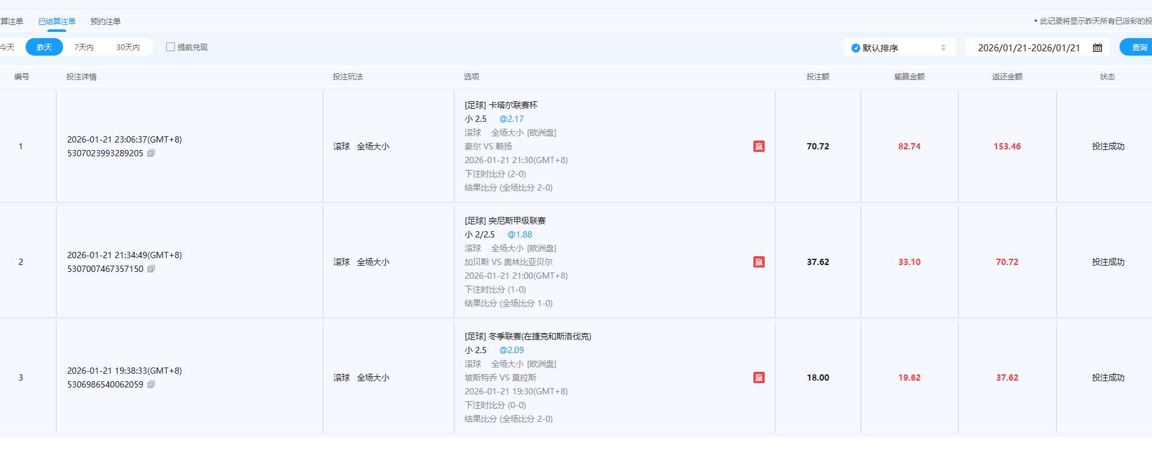The width and height of the screenshot is (1152, 455).
Task: Toggle the 提前兑现 checkbox
Action: coord(171,47)
